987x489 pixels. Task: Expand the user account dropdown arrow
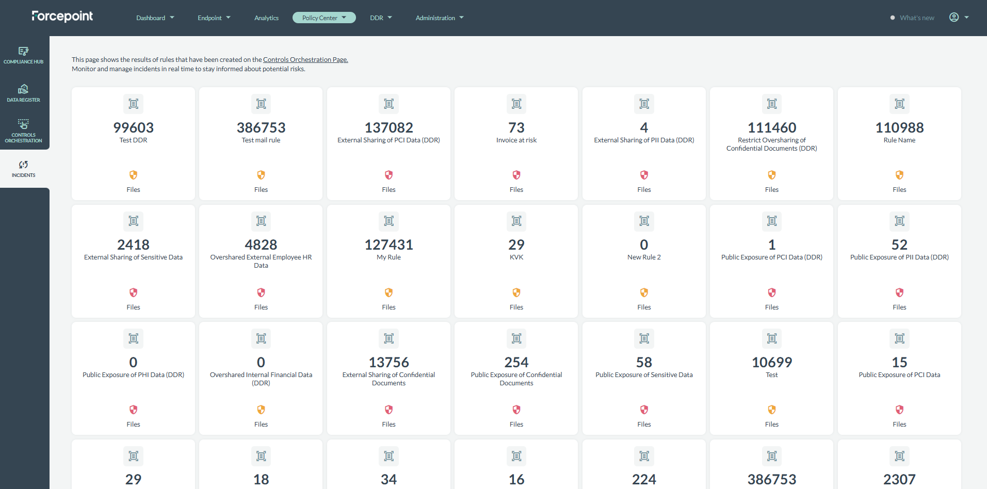point(966,18)
